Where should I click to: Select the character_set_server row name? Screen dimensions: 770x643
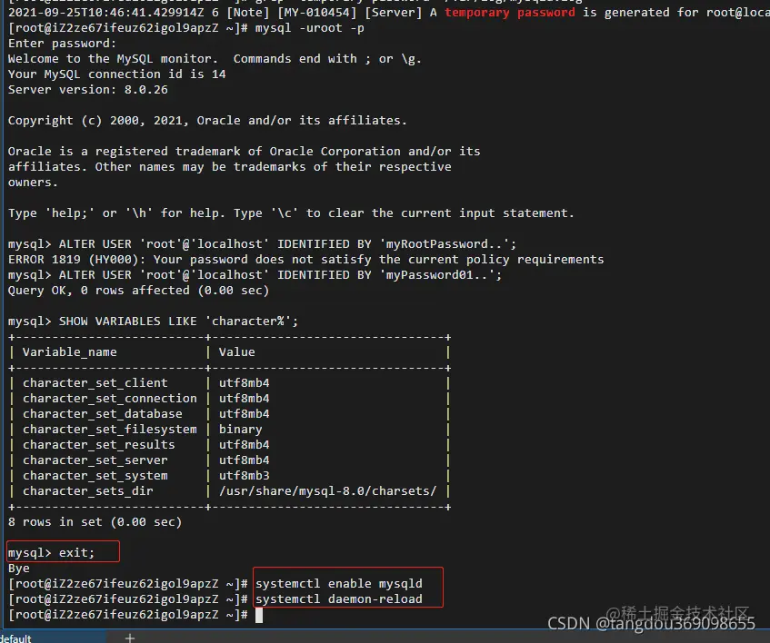pyautogui.click(x=95, y=460)
